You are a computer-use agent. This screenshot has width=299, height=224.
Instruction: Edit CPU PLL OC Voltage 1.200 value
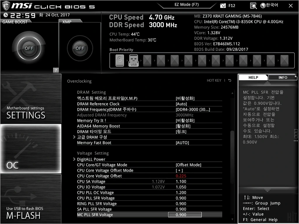pyautogui.click(x=181, y=192)
